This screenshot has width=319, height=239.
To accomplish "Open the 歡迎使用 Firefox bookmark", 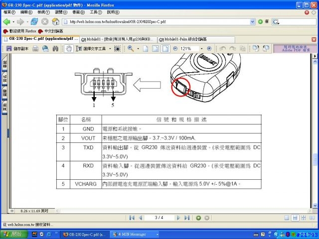I will tap(20, 31).
